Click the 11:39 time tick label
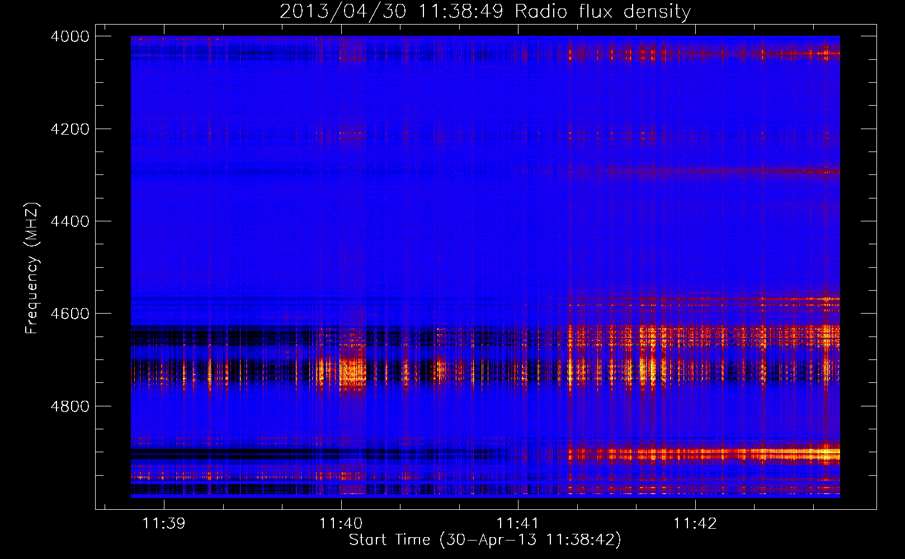This screenshot has height=559, width=905. 164,524
